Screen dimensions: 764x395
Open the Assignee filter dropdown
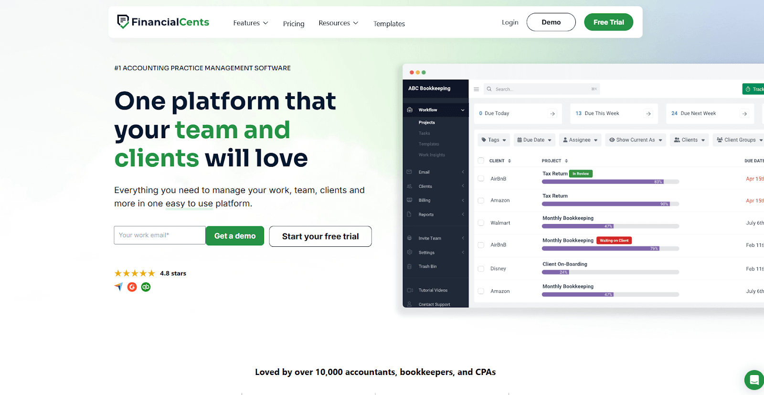(x=580, y=140)
